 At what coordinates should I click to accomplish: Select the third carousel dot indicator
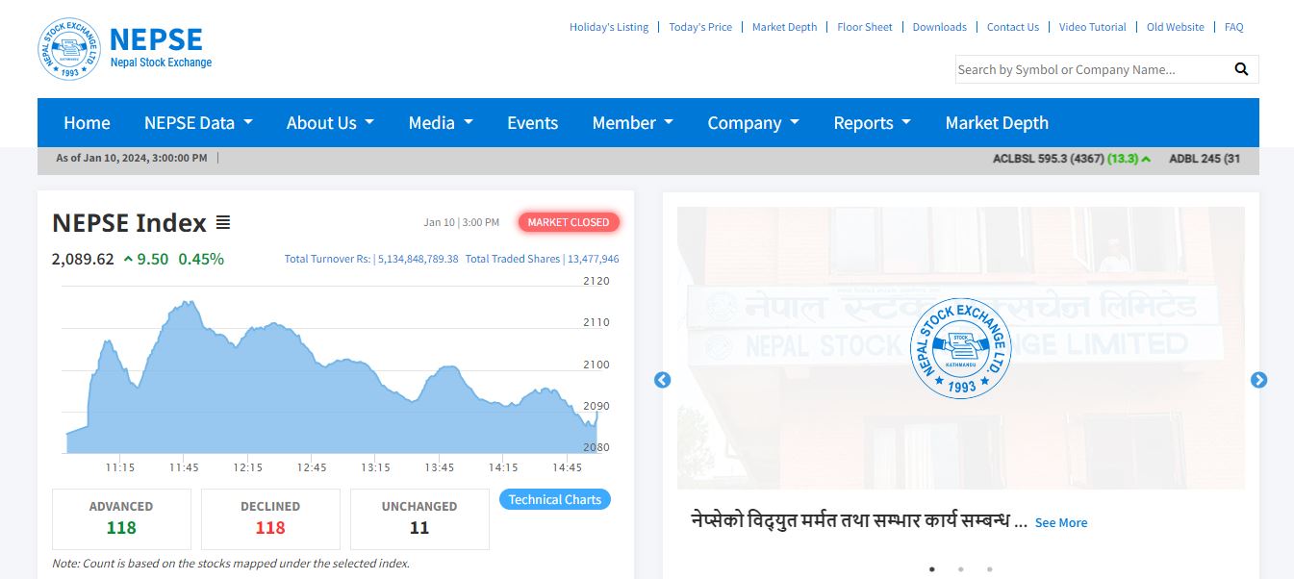tap(989, 568)
